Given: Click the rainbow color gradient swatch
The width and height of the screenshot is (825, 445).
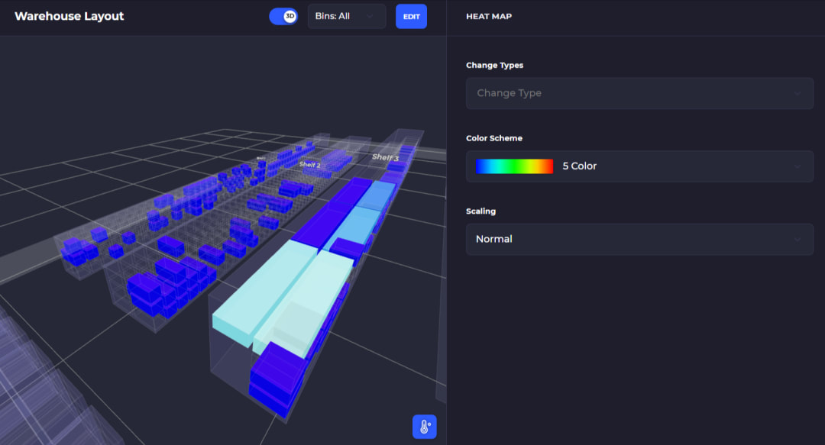Looking at the screenshot, I should (x=515, y=166).
